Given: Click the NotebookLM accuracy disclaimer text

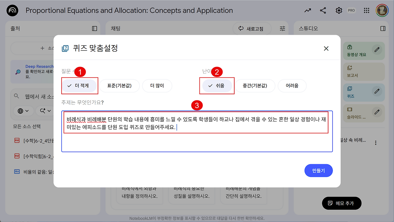Looking at the screenshot, I should click(x=197, y=218).
